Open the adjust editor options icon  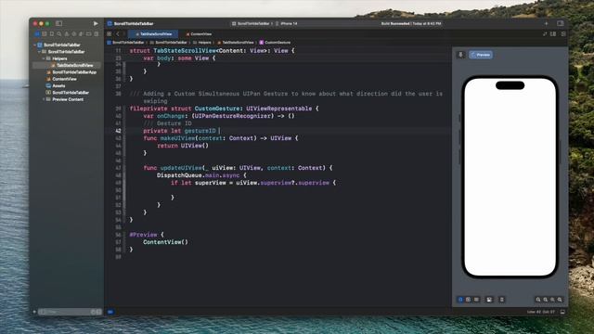click(x=553, y=34)
